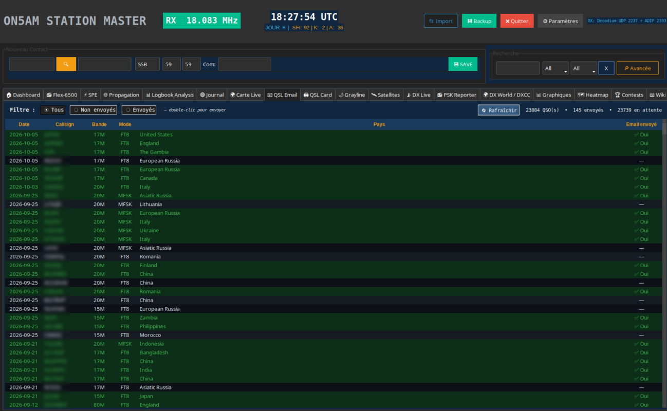Open the Avancée advanced search

pyautogui.click(x=637, y=68)
